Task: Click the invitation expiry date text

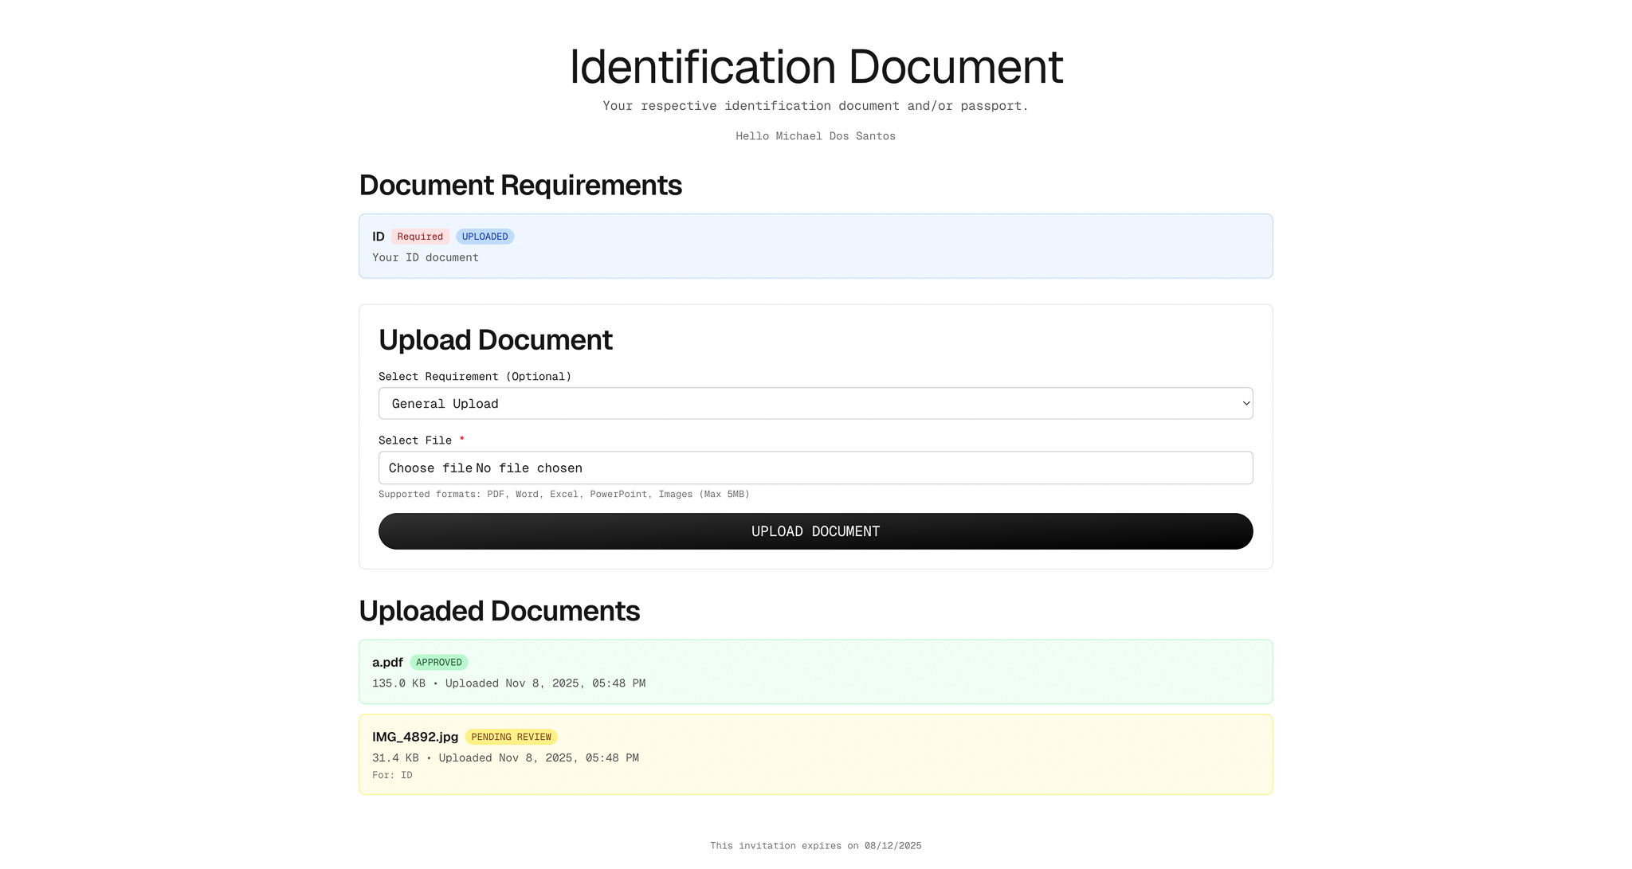Action: pos(814,846)
